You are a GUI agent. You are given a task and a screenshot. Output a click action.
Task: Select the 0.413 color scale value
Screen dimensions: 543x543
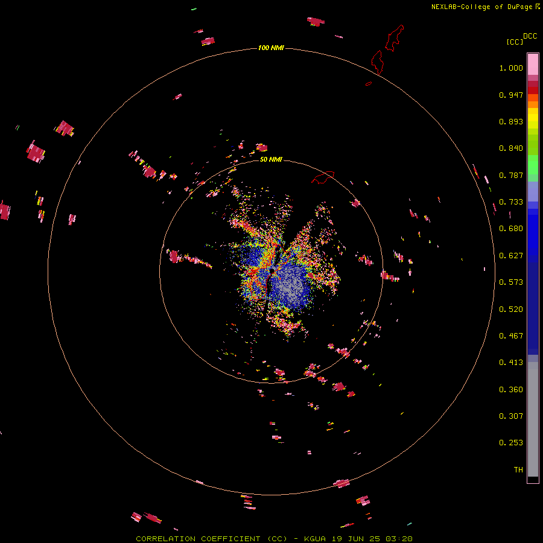pyautogui.click(x=511, y=363)
